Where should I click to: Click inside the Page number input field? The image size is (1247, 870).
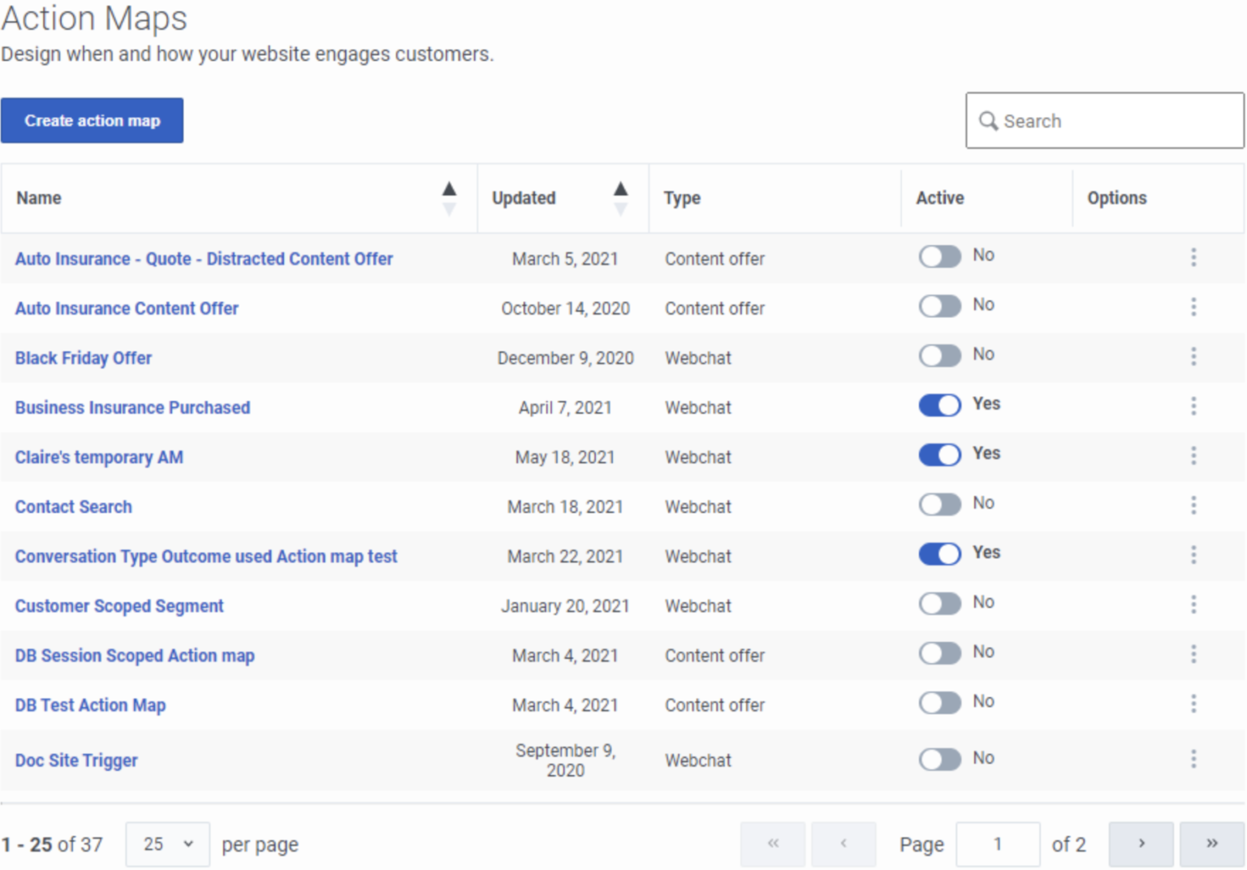point(998,844)
